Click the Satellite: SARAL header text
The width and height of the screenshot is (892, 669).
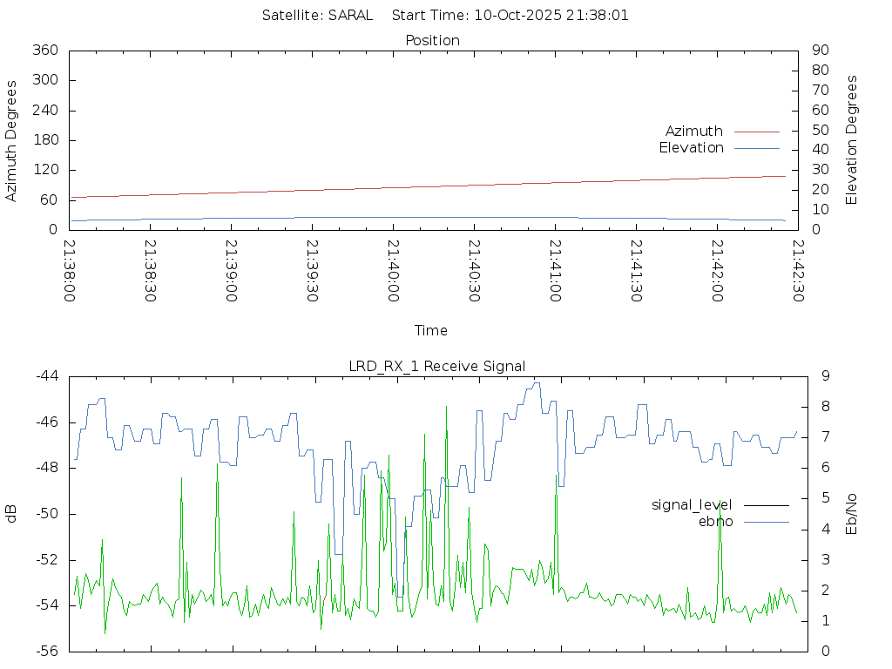(317, 15)
